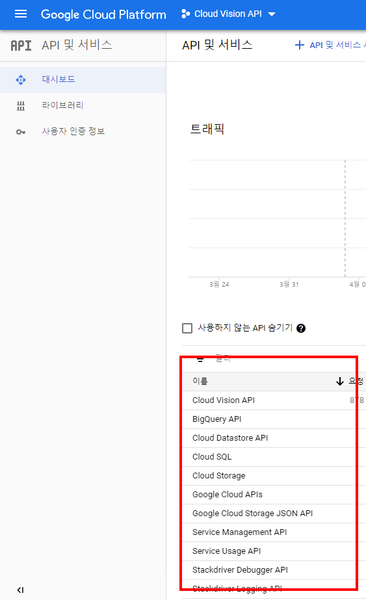Click the API logo icon in sidebar header
Screen dimensions: 366x600
21,46
